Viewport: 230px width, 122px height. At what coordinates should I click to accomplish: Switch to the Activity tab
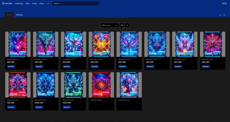pyautogui.click(x=19, y=15)
